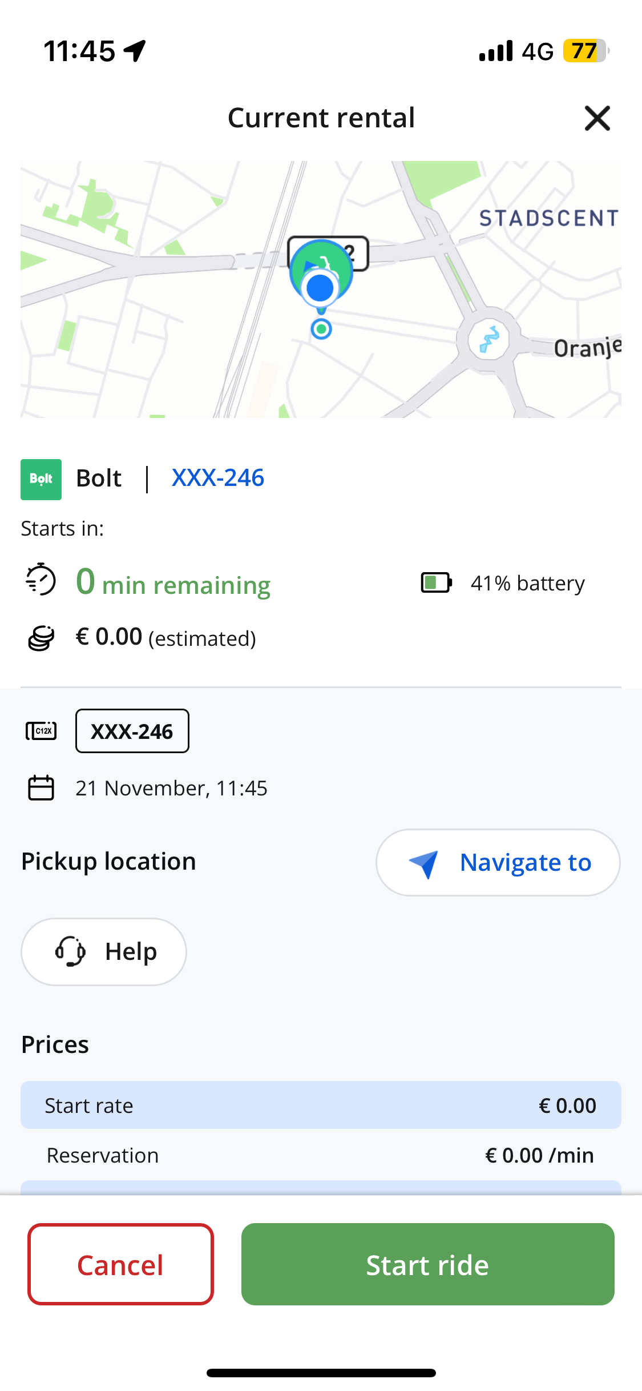
Task: Tap the STADSCENT map area label
Action: click(x=549, y=218)
